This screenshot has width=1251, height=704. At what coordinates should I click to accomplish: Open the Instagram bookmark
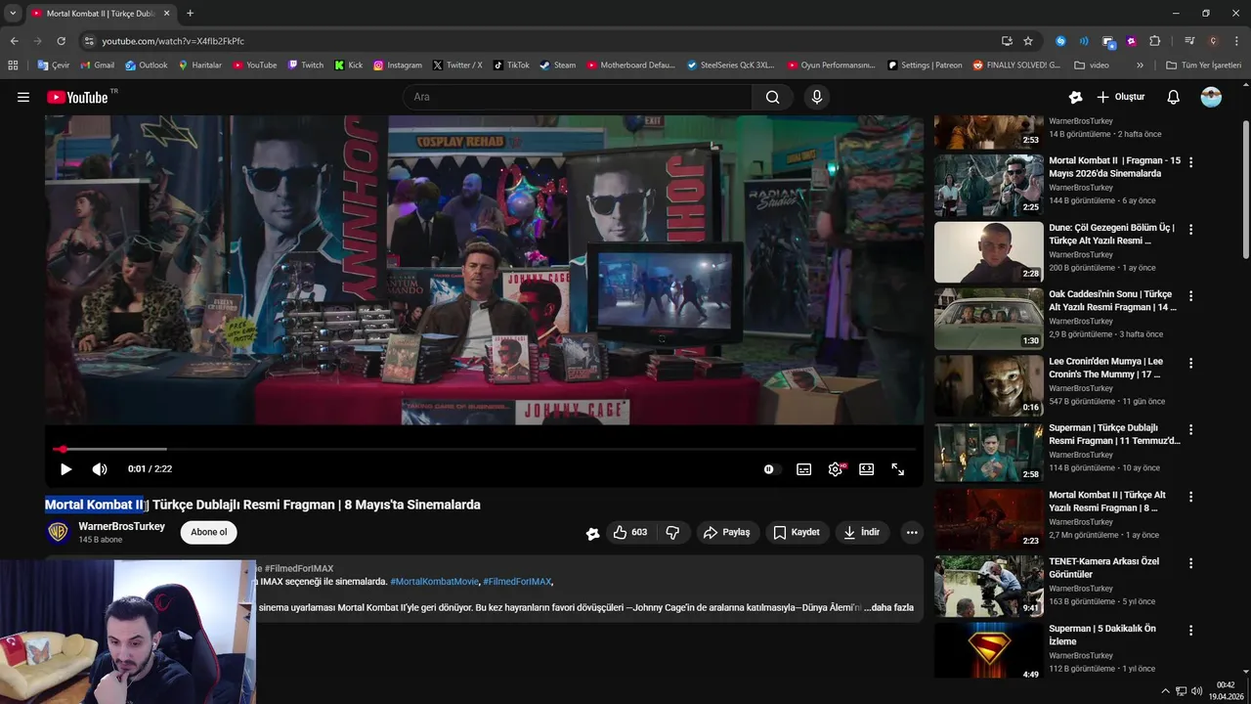point(398,66)
